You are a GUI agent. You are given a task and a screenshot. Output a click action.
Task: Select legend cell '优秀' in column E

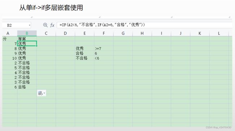85,48
